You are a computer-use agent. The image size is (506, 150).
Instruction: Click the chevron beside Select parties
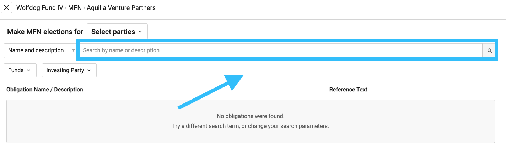point(140,32)
